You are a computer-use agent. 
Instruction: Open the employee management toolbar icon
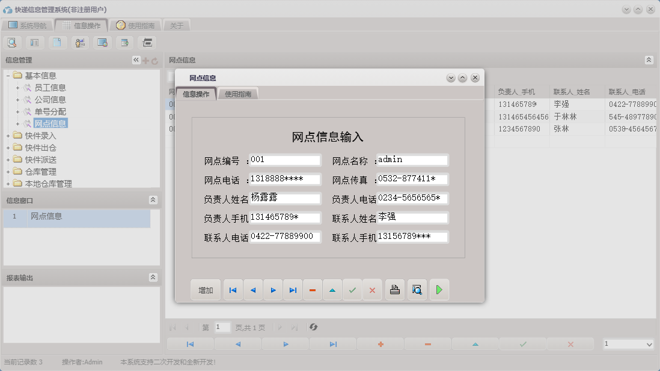click(80, 42)
